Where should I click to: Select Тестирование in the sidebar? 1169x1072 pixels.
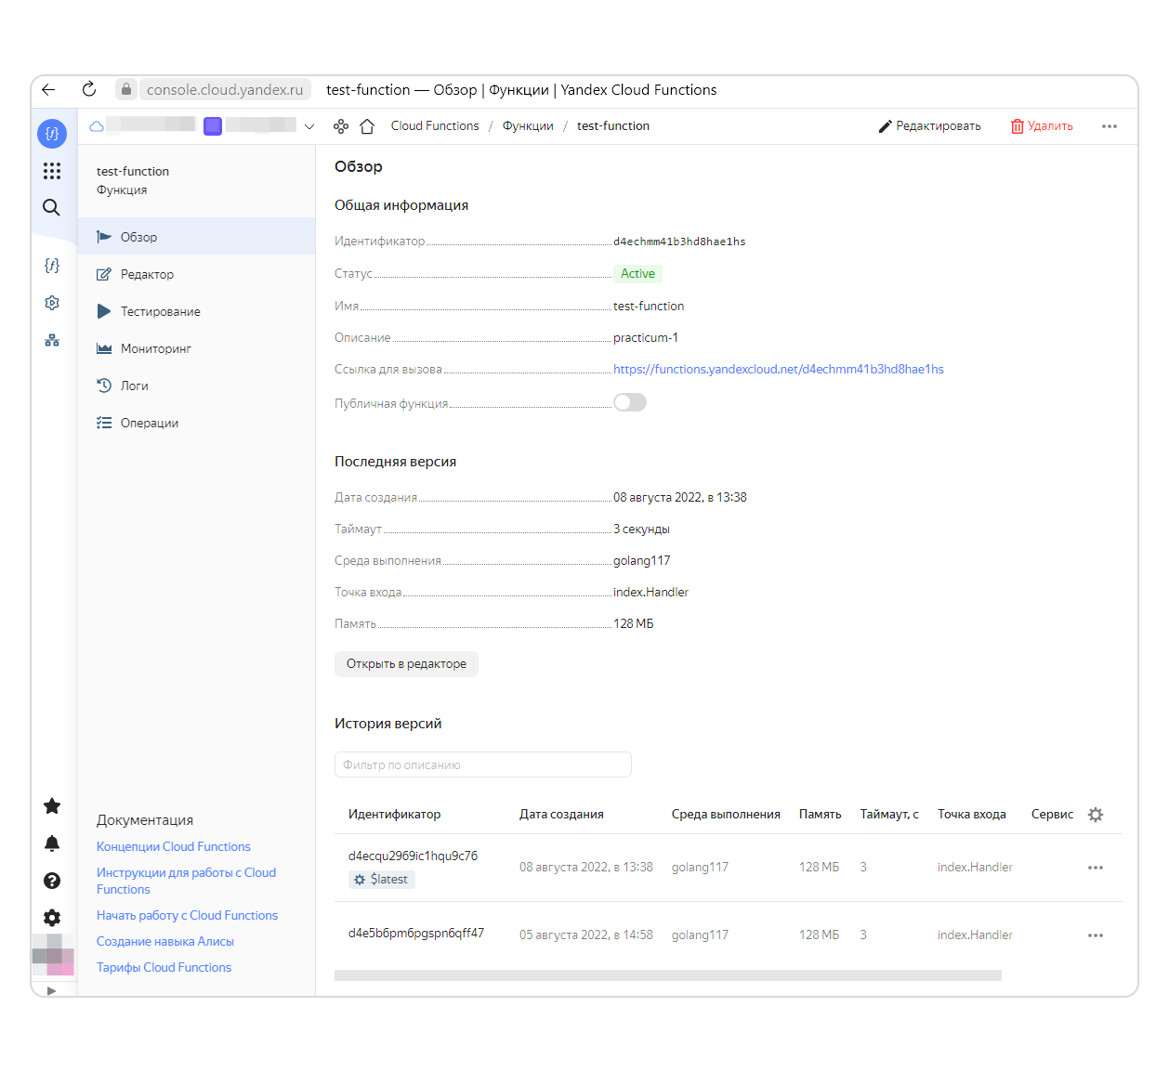tap(196, 311)
